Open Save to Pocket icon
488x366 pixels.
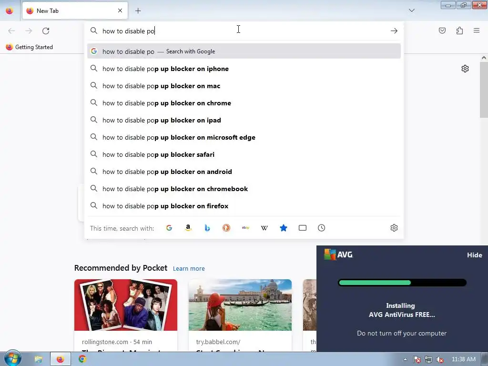click(442, 30)
